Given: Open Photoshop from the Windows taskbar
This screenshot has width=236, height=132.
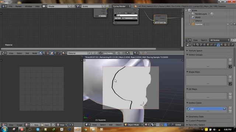Looking at the screenshot, I should [x=70, y=129].
